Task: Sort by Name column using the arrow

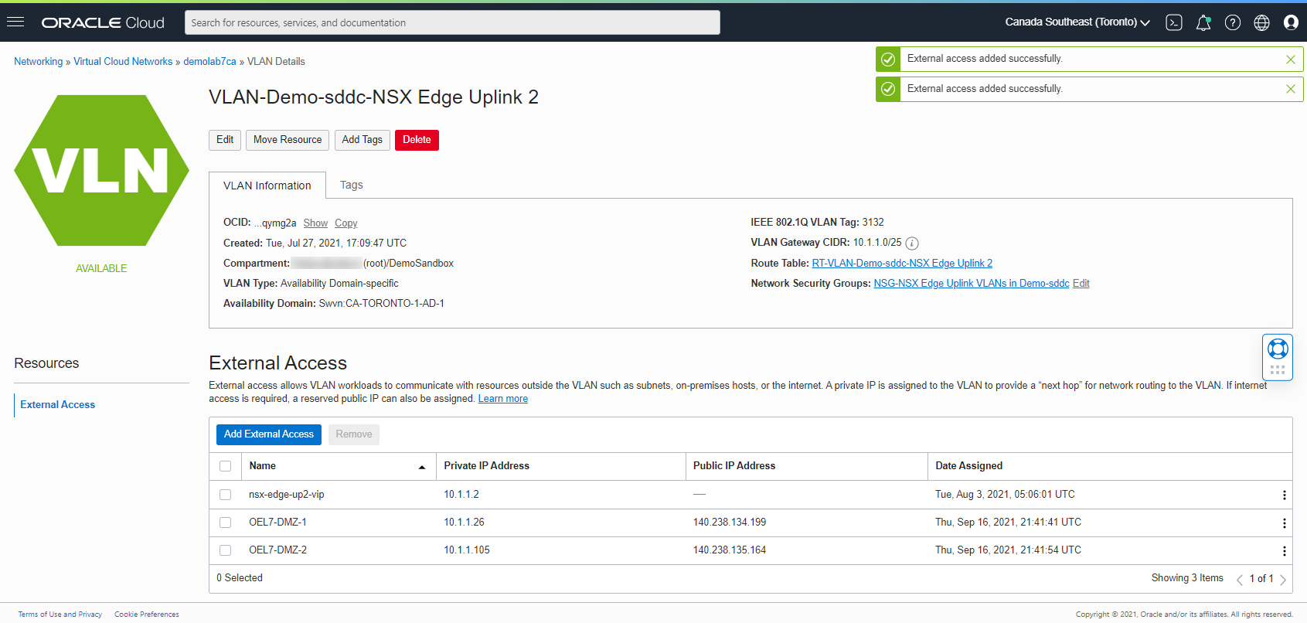Action: coord(422,467)
